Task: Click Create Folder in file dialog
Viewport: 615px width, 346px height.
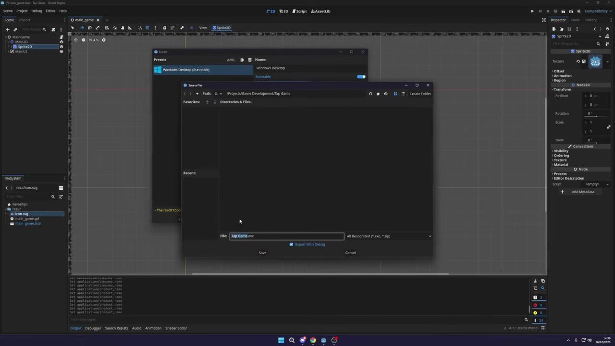Action: [420, 94]
